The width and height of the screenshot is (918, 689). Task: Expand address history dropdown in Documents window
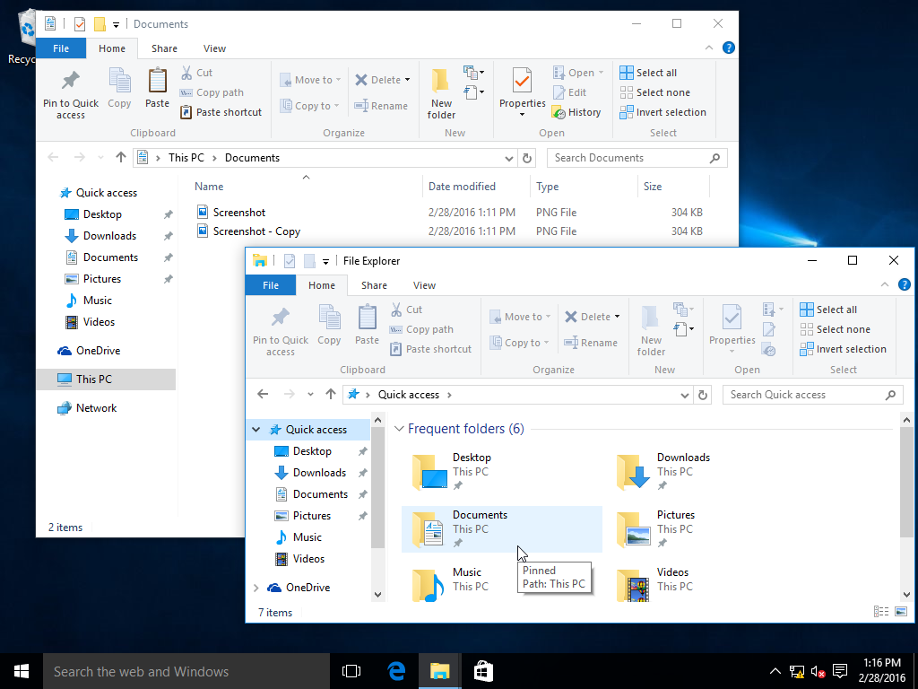[509, 158]
